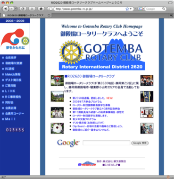This screenshot has height=179, width=174.
Task: Open the banner flag photo thumbnail on right
Action: click(x=147, y=97)
